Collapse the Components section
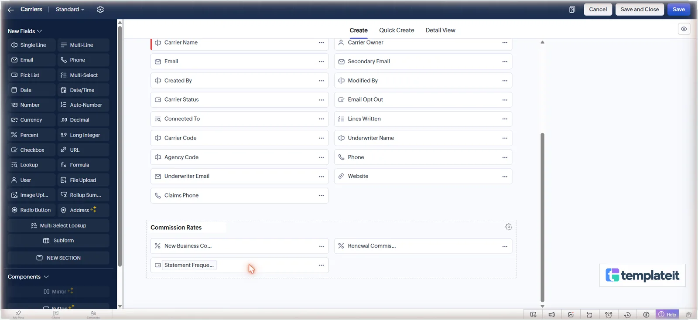The width and height of the screenshot is (698, 320). tap(28, 277)
